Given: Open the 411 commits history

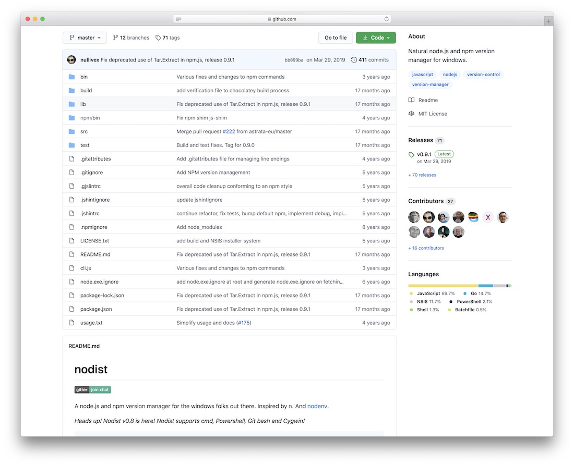Looking at the screenshot, I should point(370,59).
